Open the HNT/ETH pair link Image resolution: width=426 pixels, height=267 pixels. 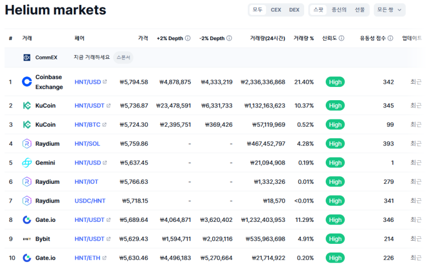point(88,258)
